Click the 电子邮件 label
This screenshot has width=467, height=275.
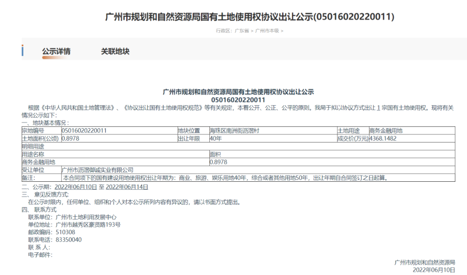40,255
